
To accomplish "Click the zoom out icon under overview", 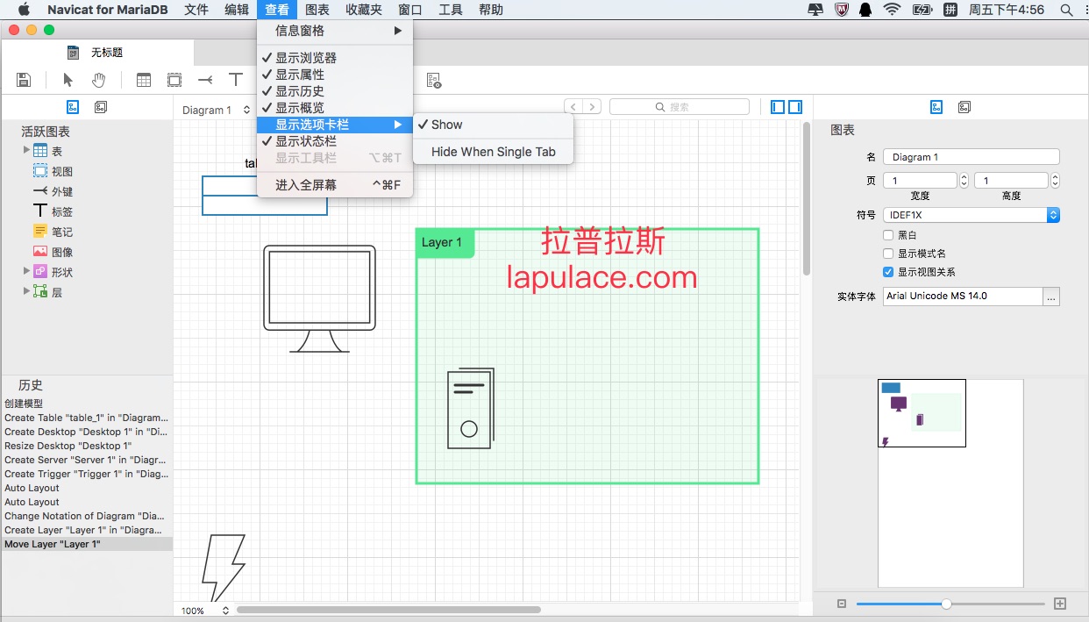I will pyautogui.click(x=842, y=604).
